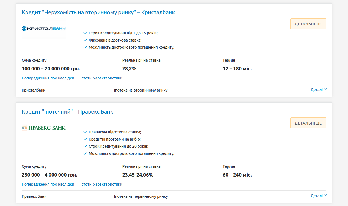Click ДЕТАЛЬНІШЕ button in the Правекс Банк card

point(308,123)
